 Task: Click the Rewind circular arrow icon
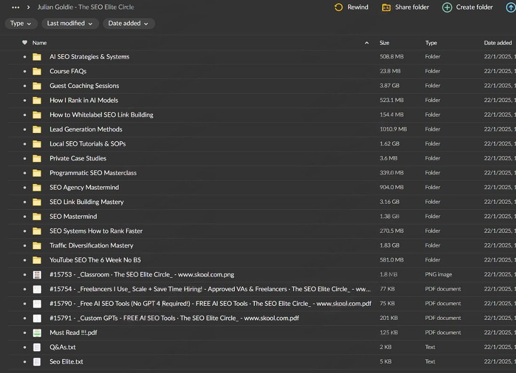coord(338,7)
